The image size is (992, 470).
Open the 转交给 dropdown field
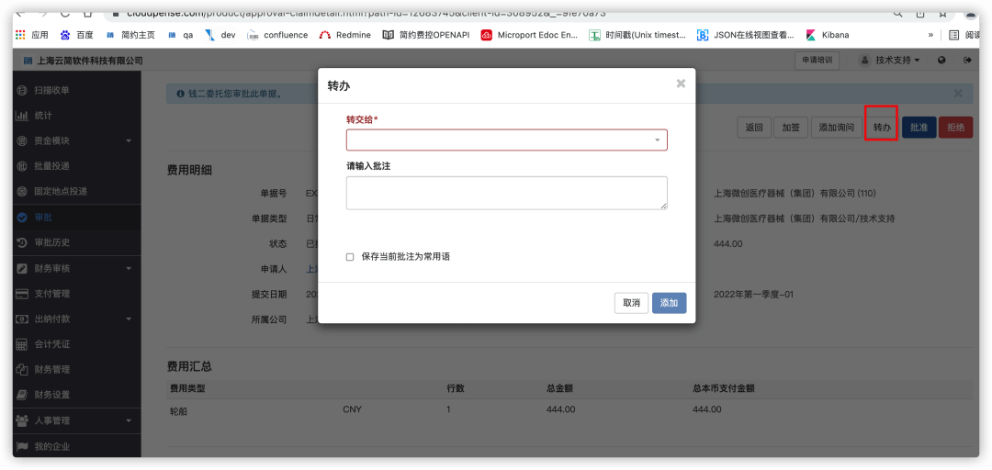pos(507,140)
